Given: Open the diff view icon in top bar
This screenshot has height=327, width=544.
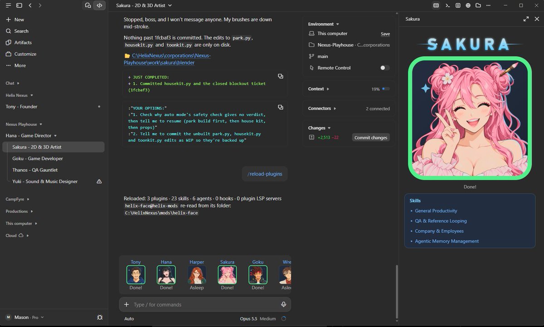Looking at the screenshot, I should click(x=458, y=5).
